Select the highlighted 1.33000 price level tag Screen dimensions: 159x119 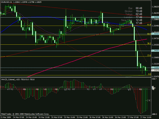tap(155, 67)
